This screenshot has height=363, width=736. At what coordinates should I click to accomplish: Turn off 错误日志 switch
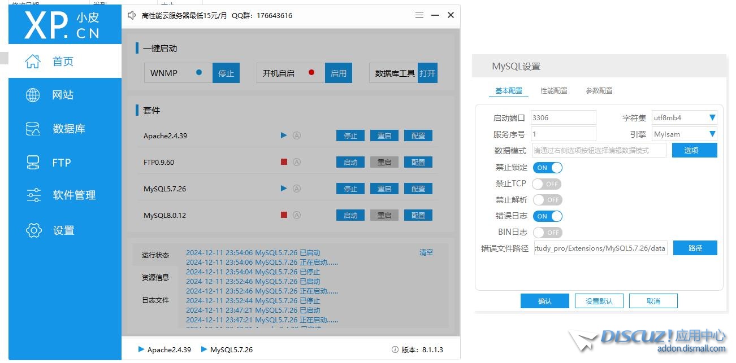548,216
